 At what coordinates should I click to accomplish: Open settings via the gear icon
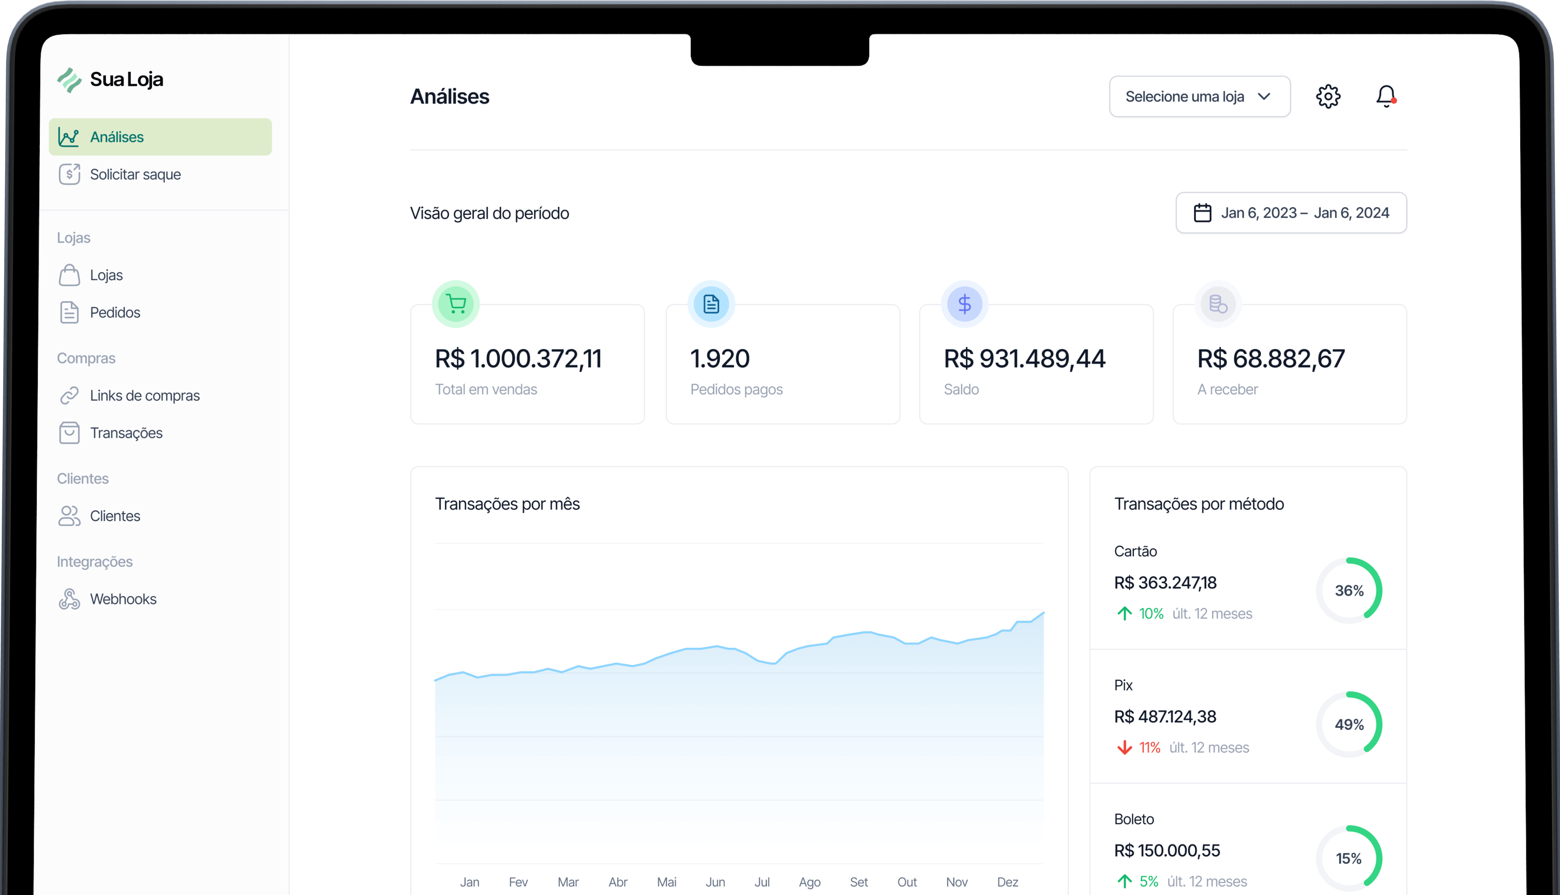[x=1328, y=97]
